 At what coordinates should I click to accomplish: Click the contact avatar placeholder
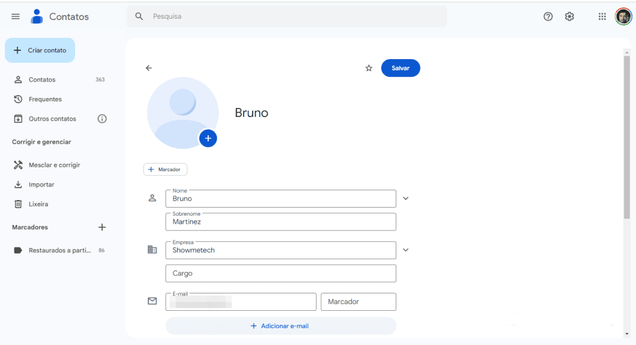183,113
